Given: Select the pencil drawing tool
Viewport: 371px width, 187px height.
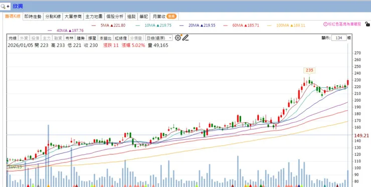Looking at the screenshot, I should [x=185, y=38].
